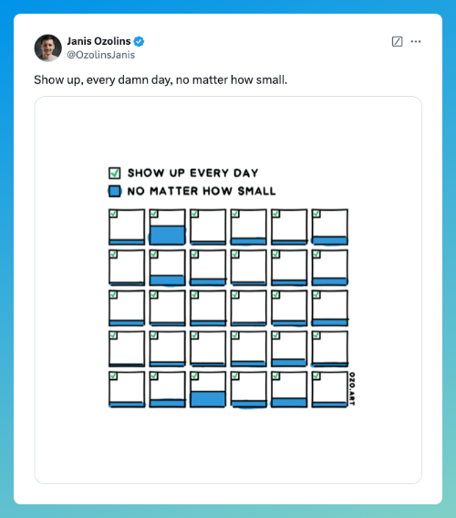This screenshot has height=518, width=456.
Task: Click checkmark in bottom-left grid box
Action: coord(113,376)
